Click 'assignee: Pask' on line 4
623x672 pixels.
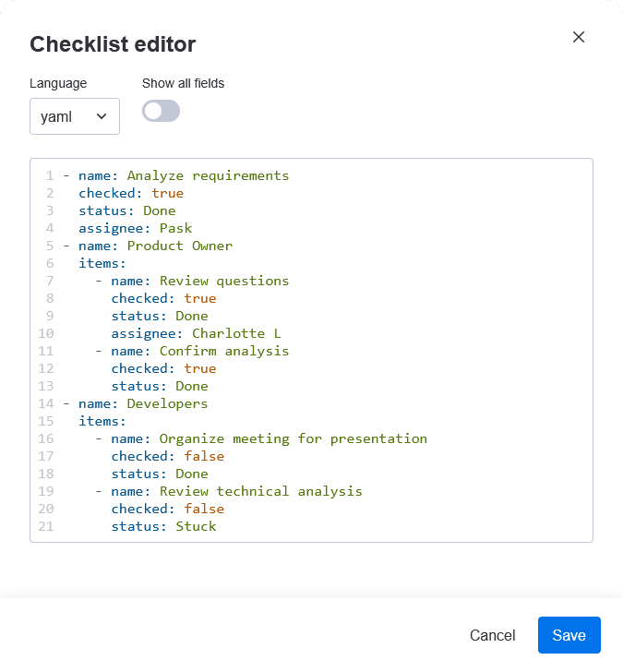pos(136,228)
